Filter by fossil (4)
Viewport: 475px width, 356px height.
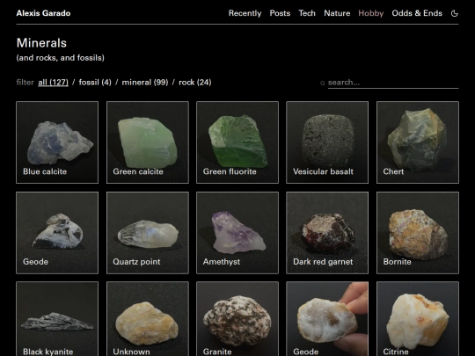click(95, 83)
